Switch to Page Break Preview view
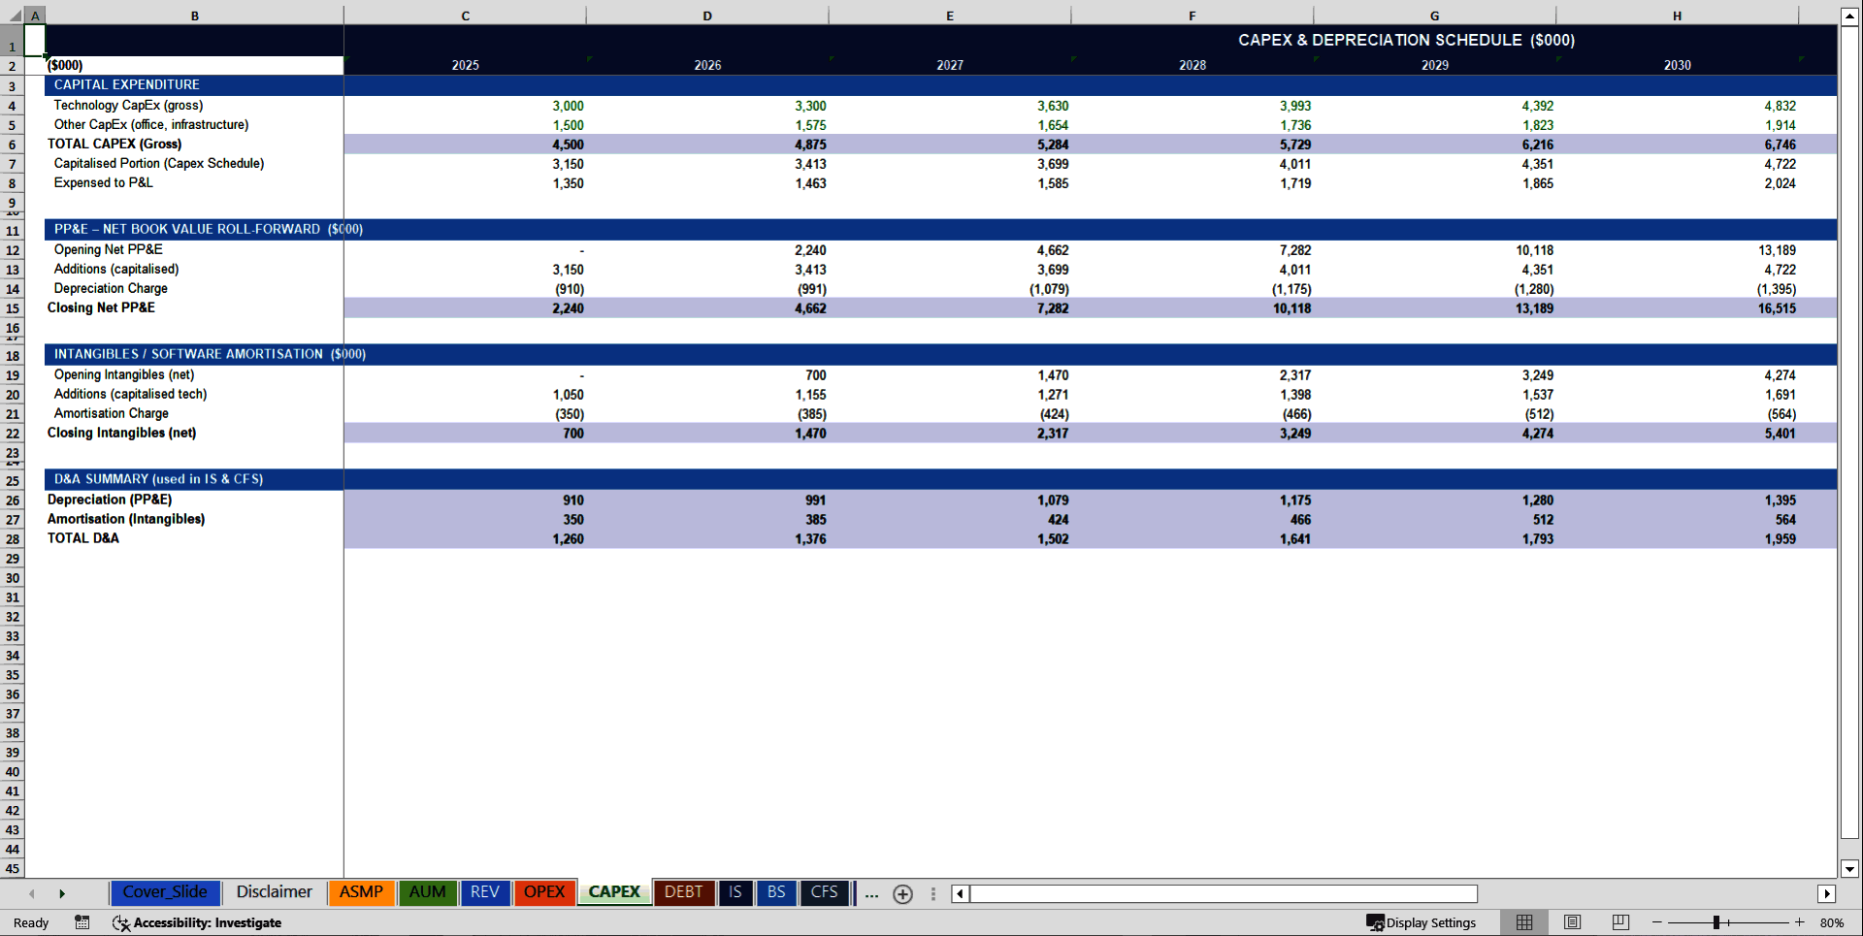Viewport: 1863px width, 936px height. [x=1618, y=921]
